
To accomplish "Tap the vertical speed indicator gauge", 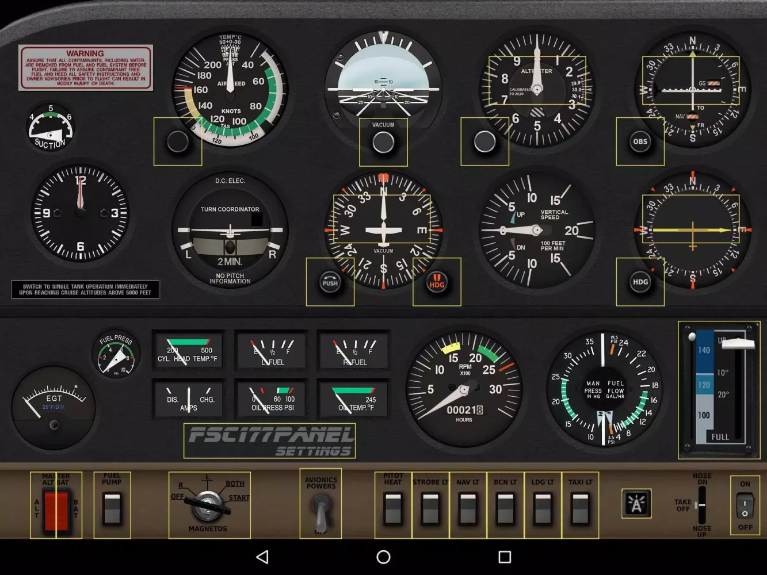I will click(x=537, y=230).
